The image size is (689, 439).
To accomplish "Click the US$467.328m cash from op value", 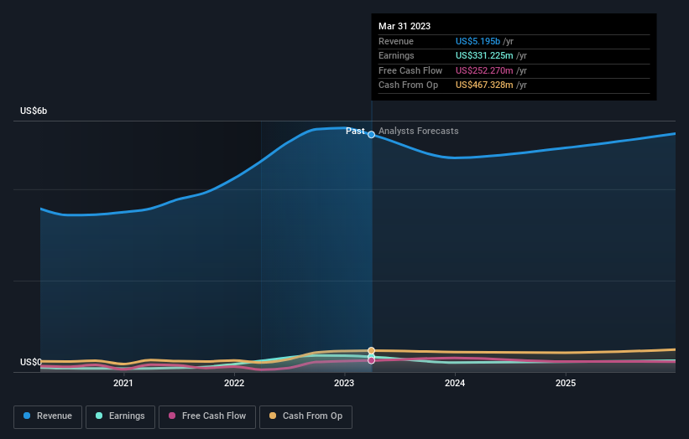I will pyautogui.click(x=484, y=85).
